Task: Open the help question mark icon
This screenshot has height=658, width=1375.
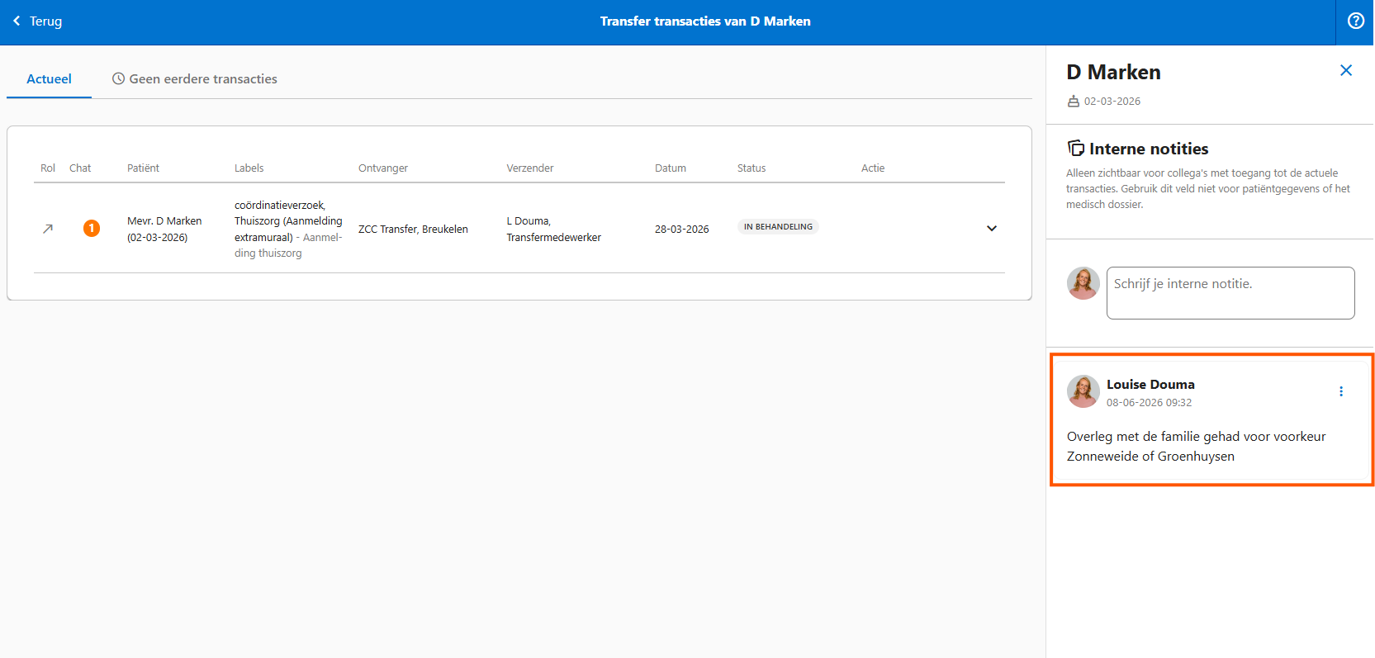Action: [1355, 21]
